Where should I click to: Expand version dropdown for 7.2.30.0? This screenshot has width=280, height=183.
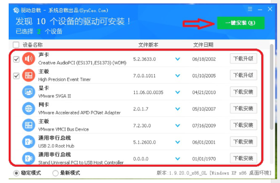(178, 125)
